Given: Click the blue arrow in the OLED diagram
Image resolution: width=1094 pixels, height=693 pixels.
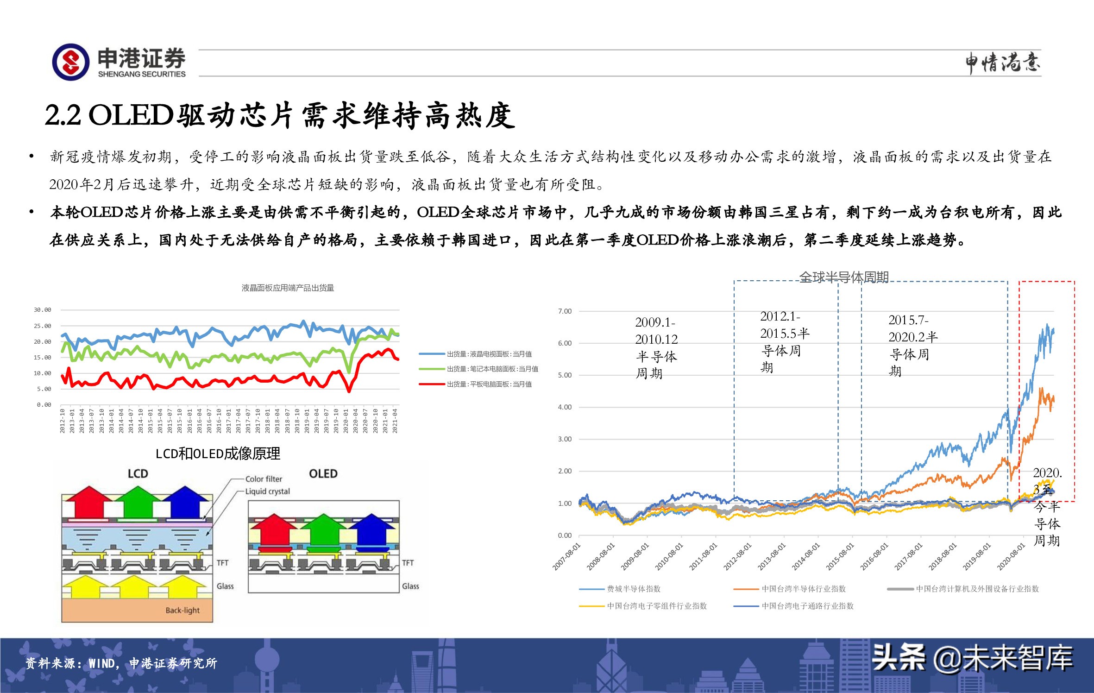Looking at the screenshot, I should tap(372, 529).
